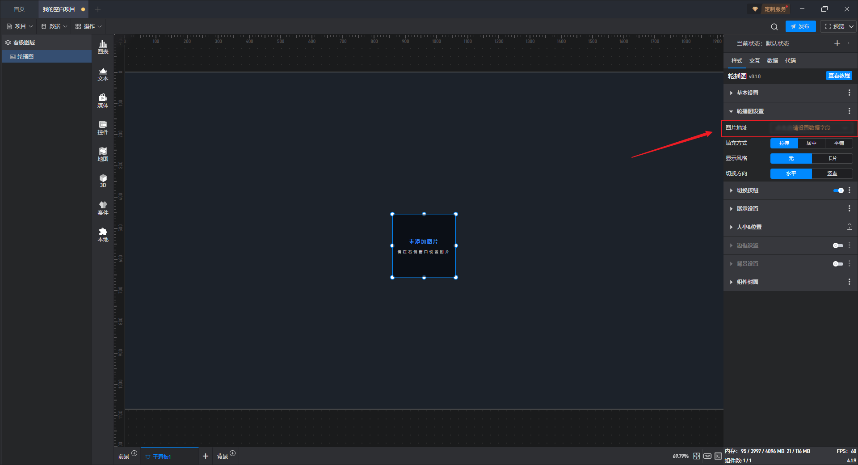Viewport: 858px width, 465px height.
Task: Open the 操作 dropdown menu
Action: tap(88, 26)
